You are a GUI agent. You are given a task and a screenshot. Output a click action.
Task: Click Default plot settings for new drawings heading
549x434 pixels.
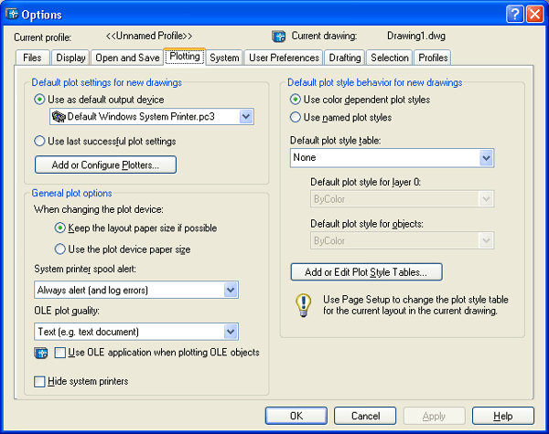pyautogui.click(x=107, y=82)
